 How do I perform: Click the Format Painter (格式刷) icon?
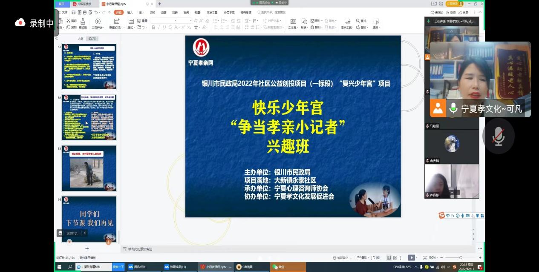(x=83, y=21)
